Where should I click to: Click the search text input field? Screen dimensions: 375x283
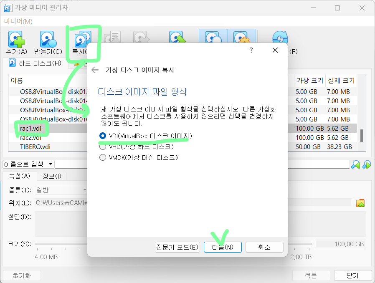(x=203, y=164)
